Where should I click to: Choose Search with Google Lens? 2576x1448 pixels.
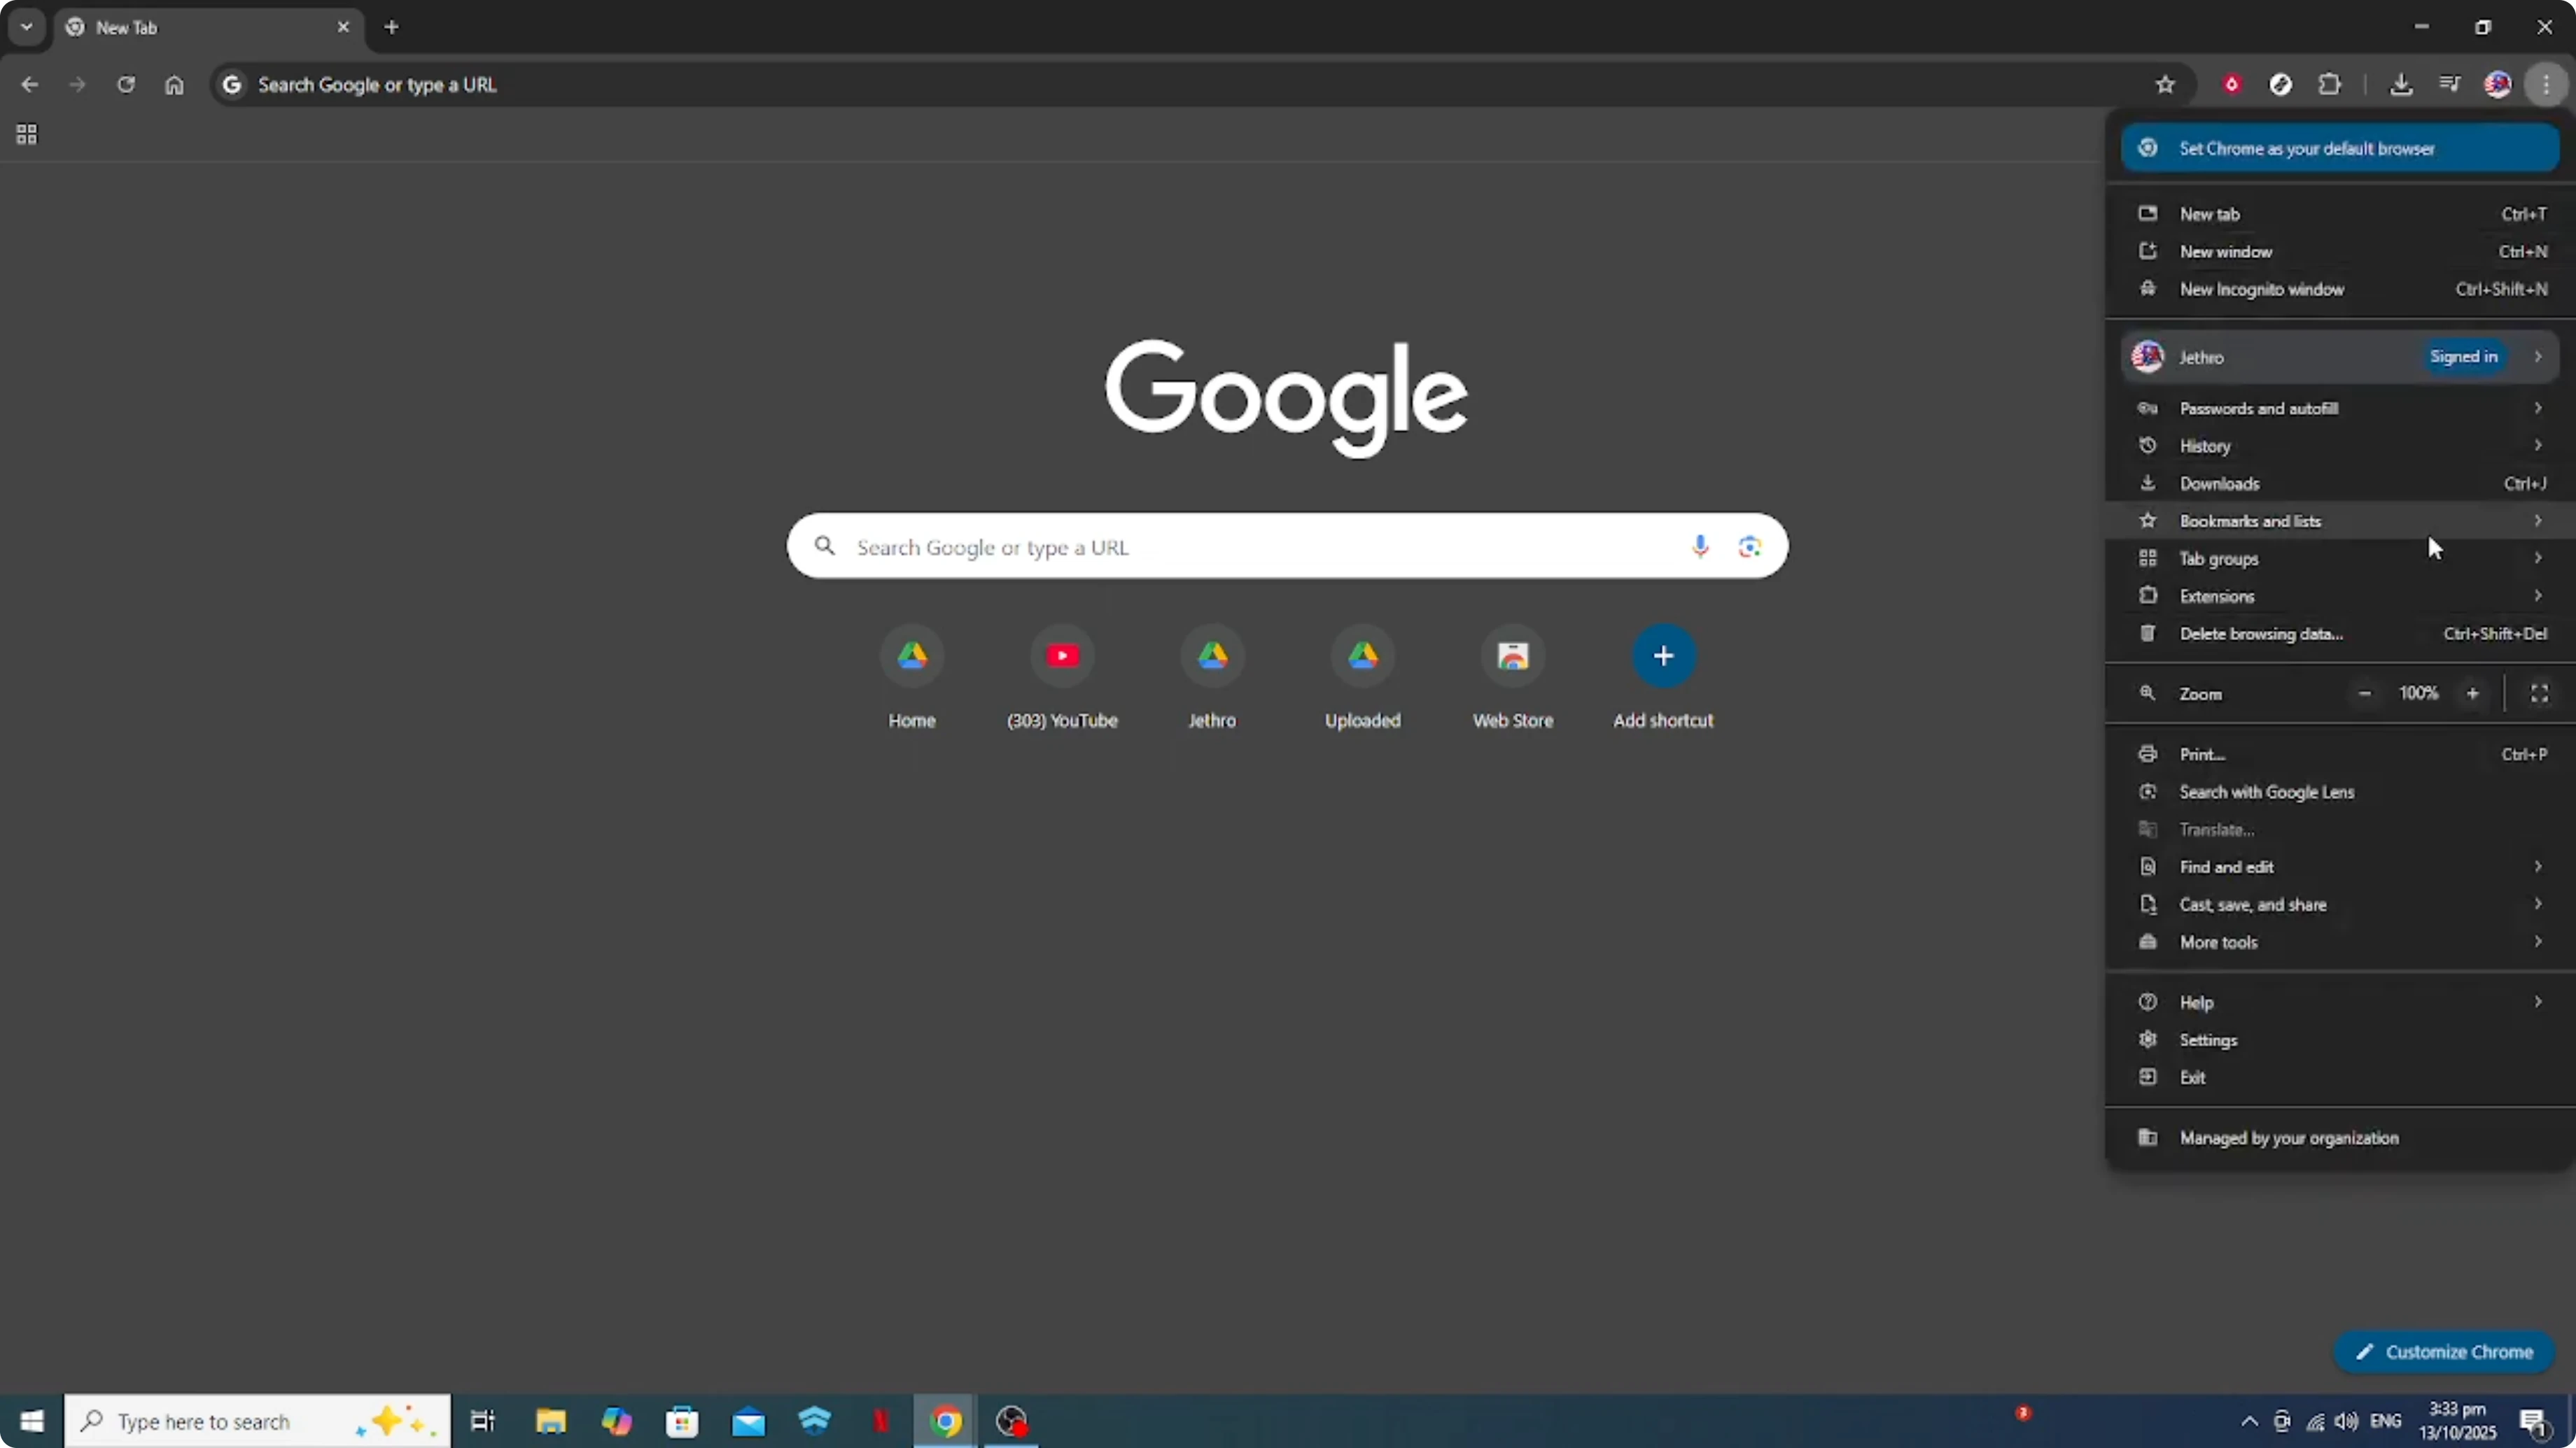click(x=2339, y=791)
